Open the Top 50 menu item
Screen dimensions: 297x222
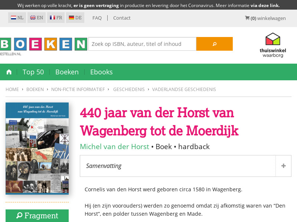tap(33, 72)
